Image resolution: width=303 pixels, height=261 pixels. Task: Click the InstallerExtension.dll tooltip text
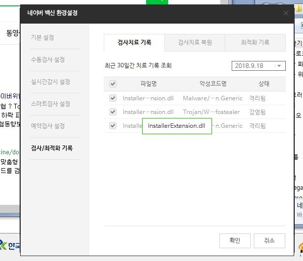tap(177, 126)
